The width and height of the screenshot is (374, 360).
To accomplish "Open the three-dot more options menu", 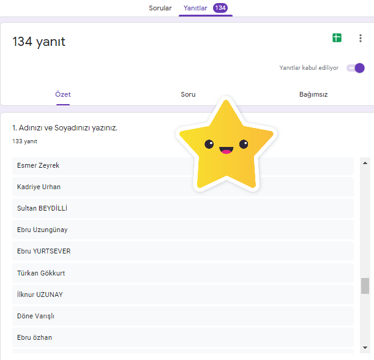I will pos(360,39).
